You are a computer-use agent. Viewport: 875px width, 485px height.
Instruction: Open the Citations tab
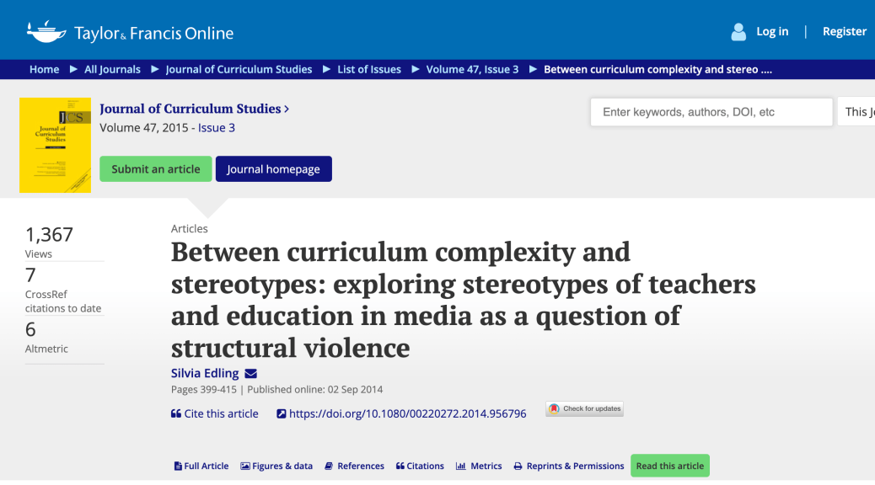(x=420, y=466)
